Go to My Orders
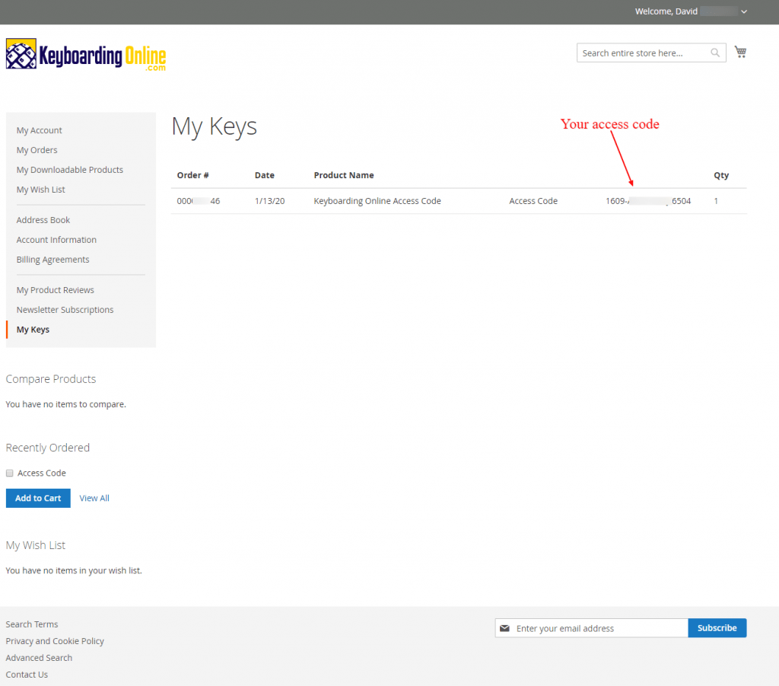779x686 pixels. coord(37,150)
